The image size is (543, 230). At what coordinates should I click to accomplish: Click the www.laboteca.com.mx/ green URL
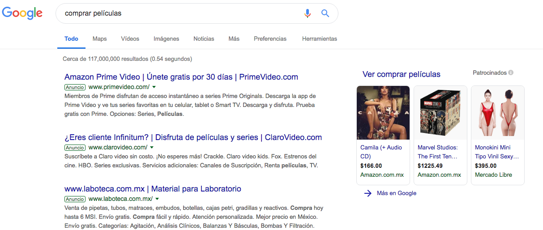[121, 199]
